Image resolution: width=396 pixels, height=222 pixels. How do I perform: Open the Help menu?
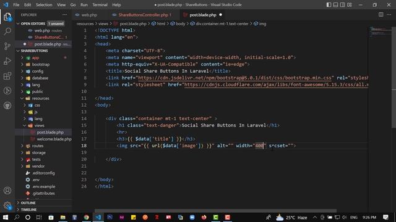point(116,5)
